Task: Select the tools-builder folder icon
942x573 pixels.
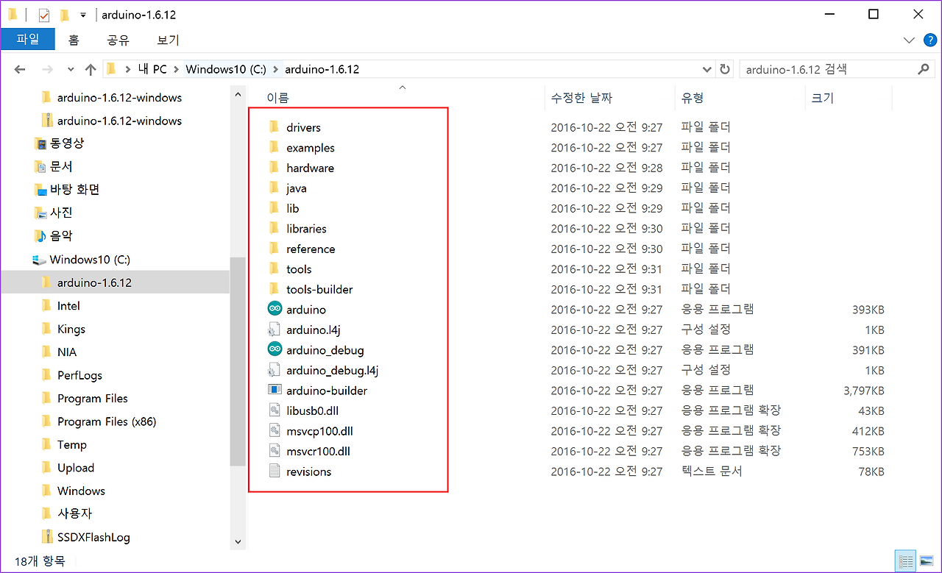Action: (274, 289)
